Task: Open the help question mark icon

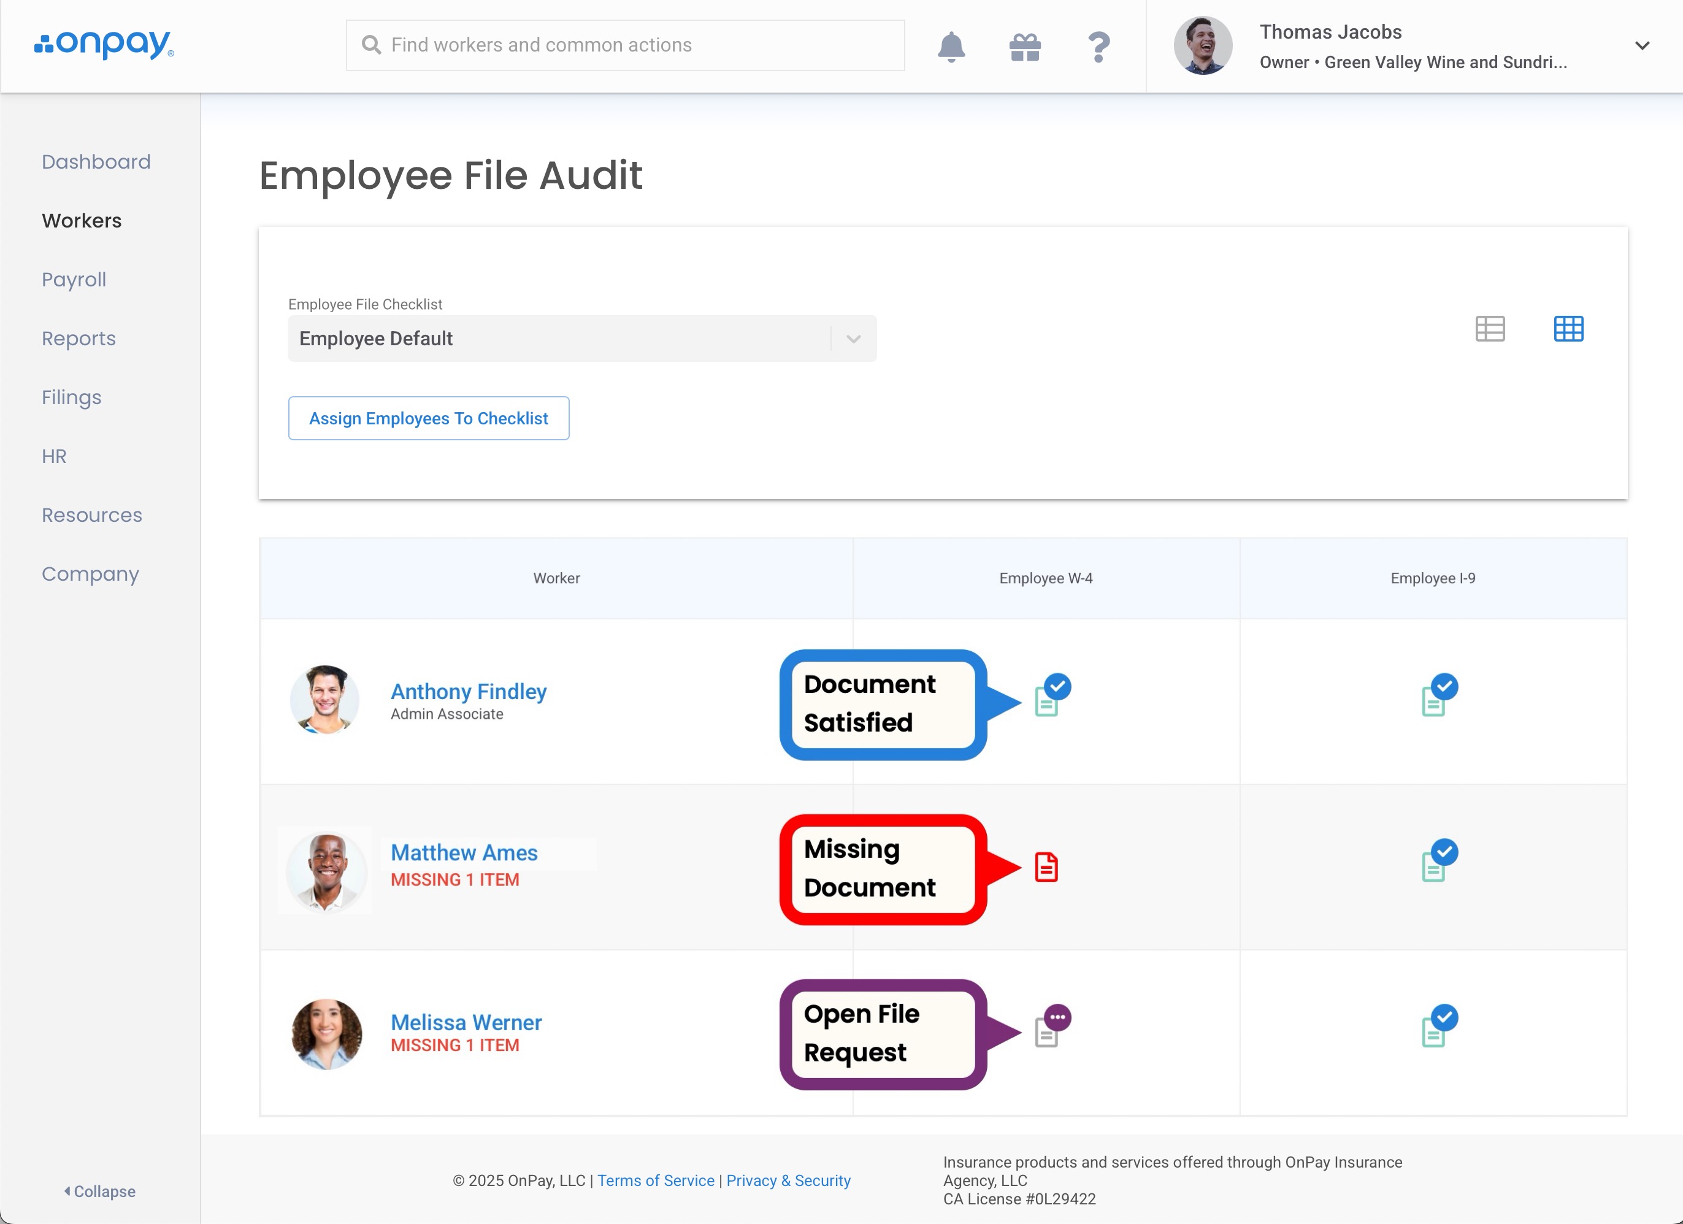Action: pyautogui.click(x=1098, y=47)
